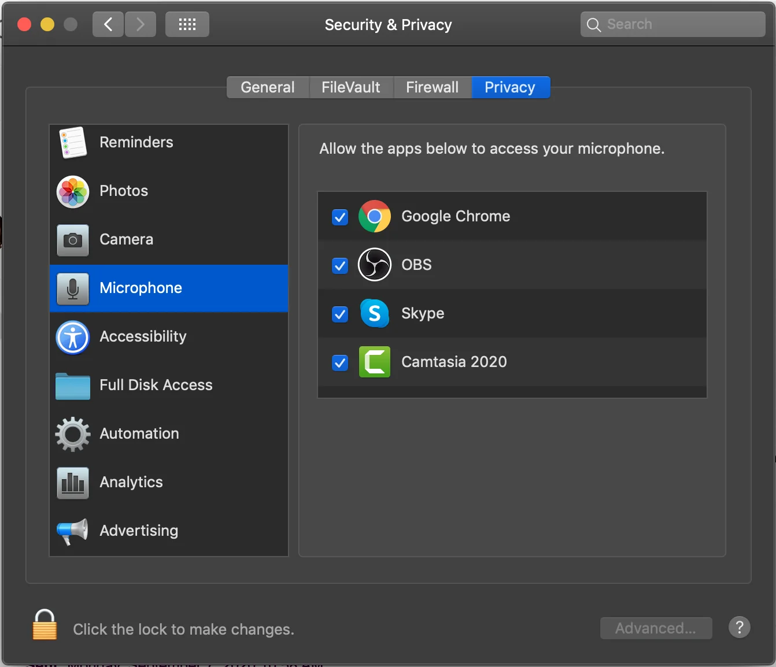
Task: Open help with the question mark button
Action: (x=740, y=627)
